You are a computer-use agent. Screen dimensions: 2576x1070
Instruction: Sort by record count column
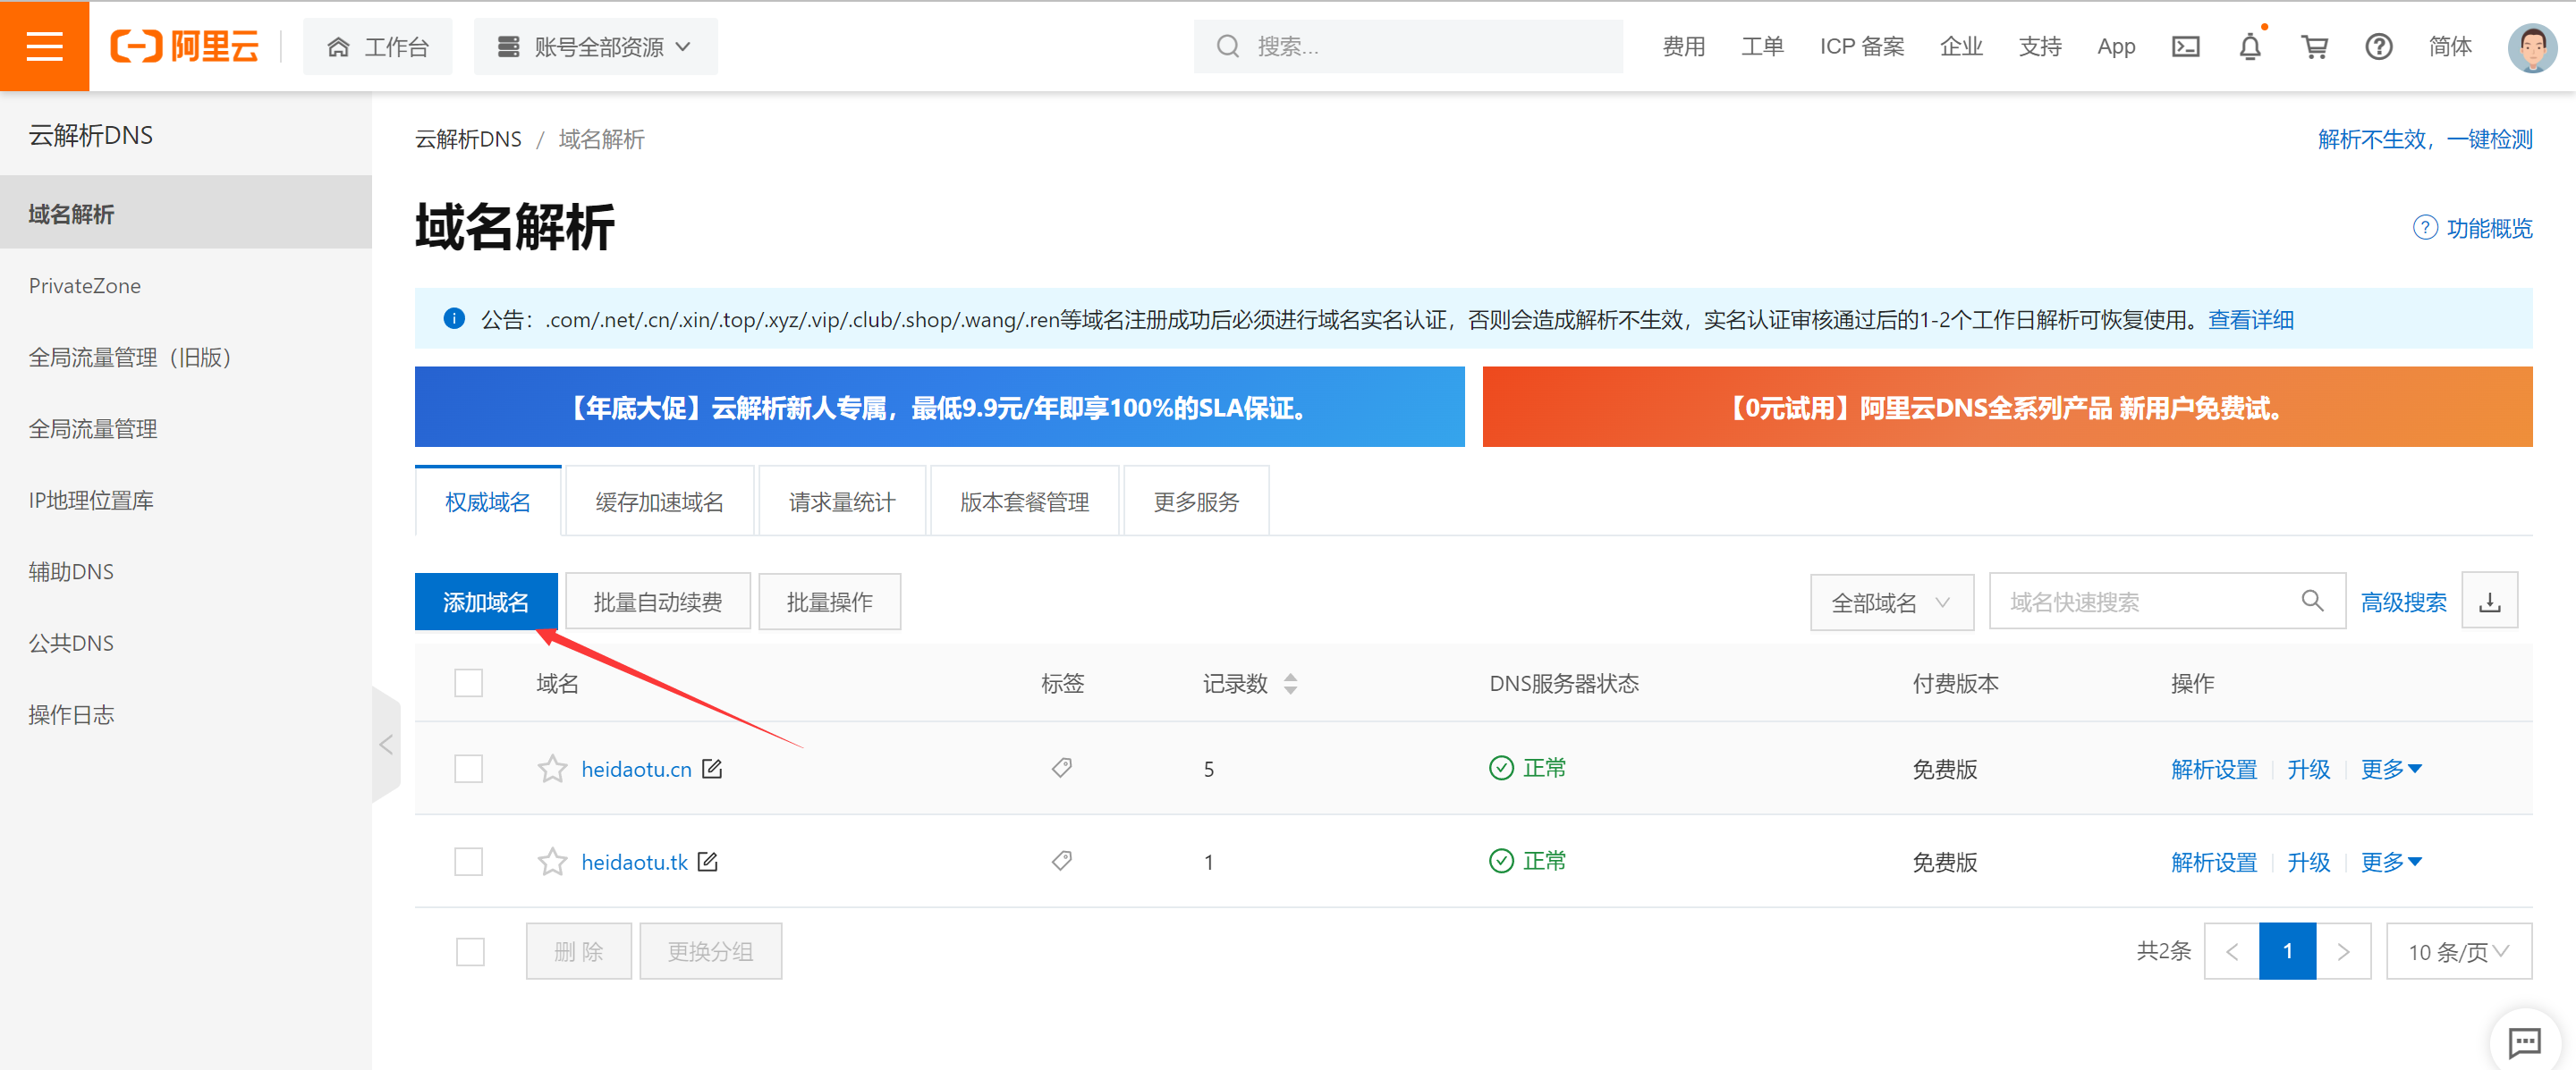(x=1290, y=683)
